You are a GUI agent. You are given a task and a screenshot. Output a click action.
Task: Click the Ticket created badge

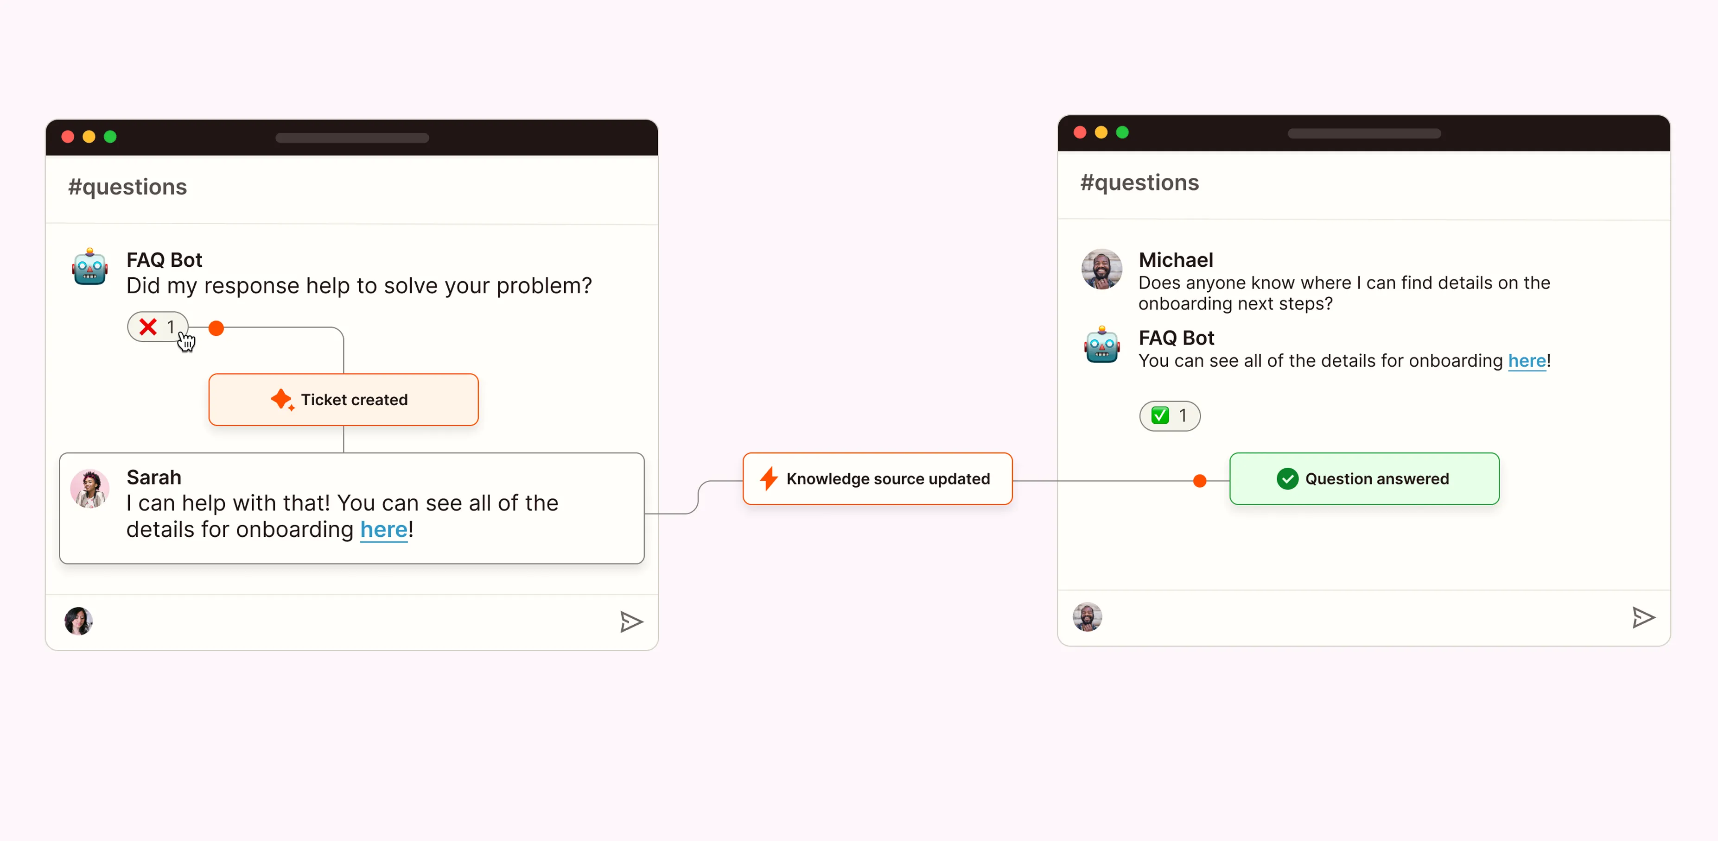point(344,400)
